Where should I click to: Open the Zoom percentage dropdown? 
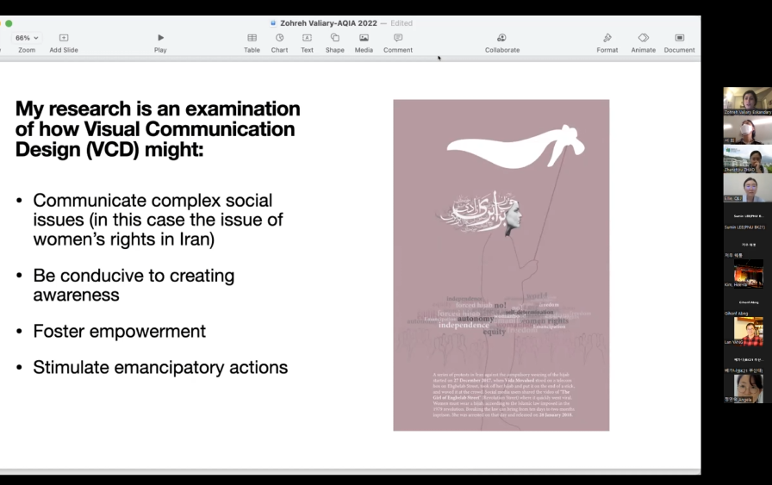pos(27,38)
